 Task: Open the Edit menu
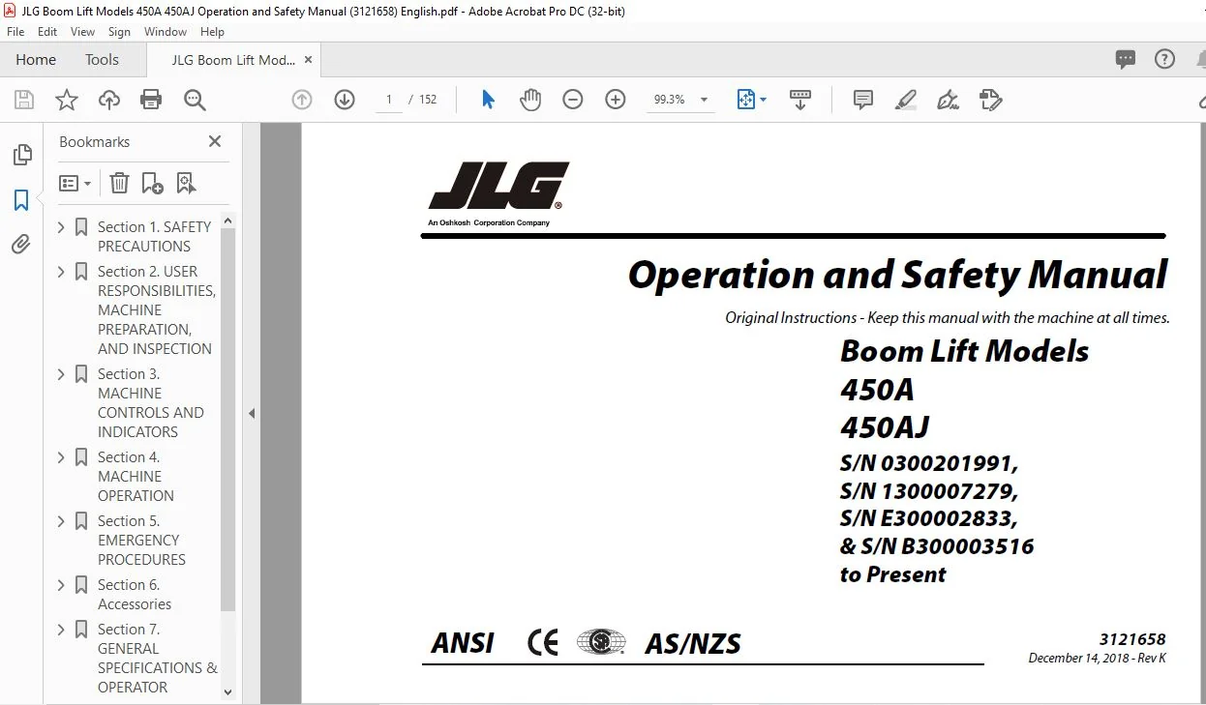click(47, 32)
